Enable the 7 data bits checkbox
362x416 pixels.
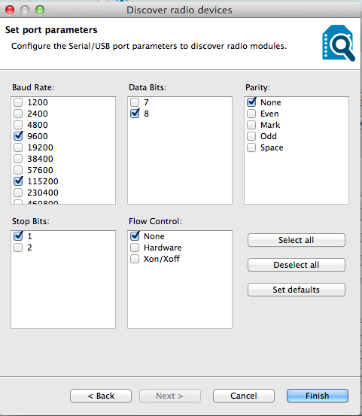click(x=135, y=102)
